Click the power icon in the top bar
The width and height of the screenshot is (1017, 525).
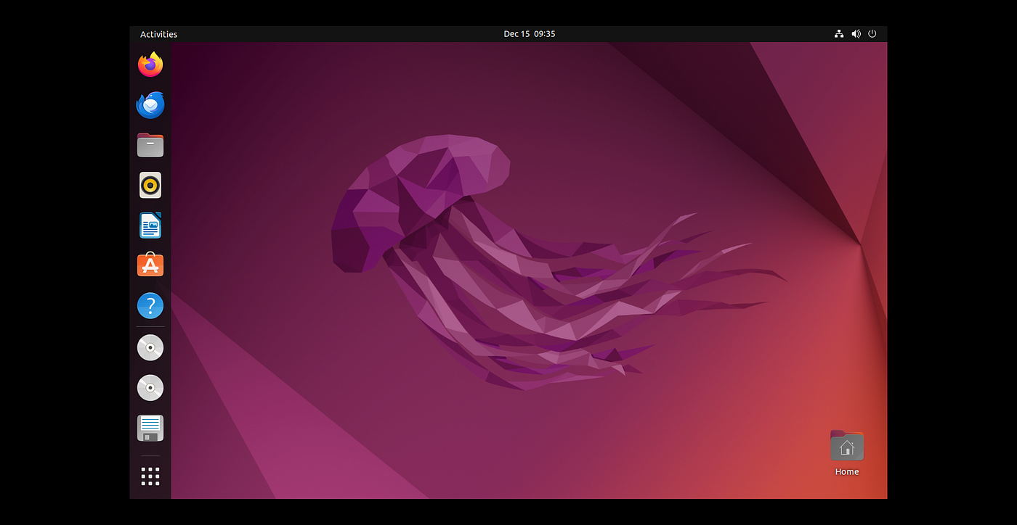tap(872, 33)
